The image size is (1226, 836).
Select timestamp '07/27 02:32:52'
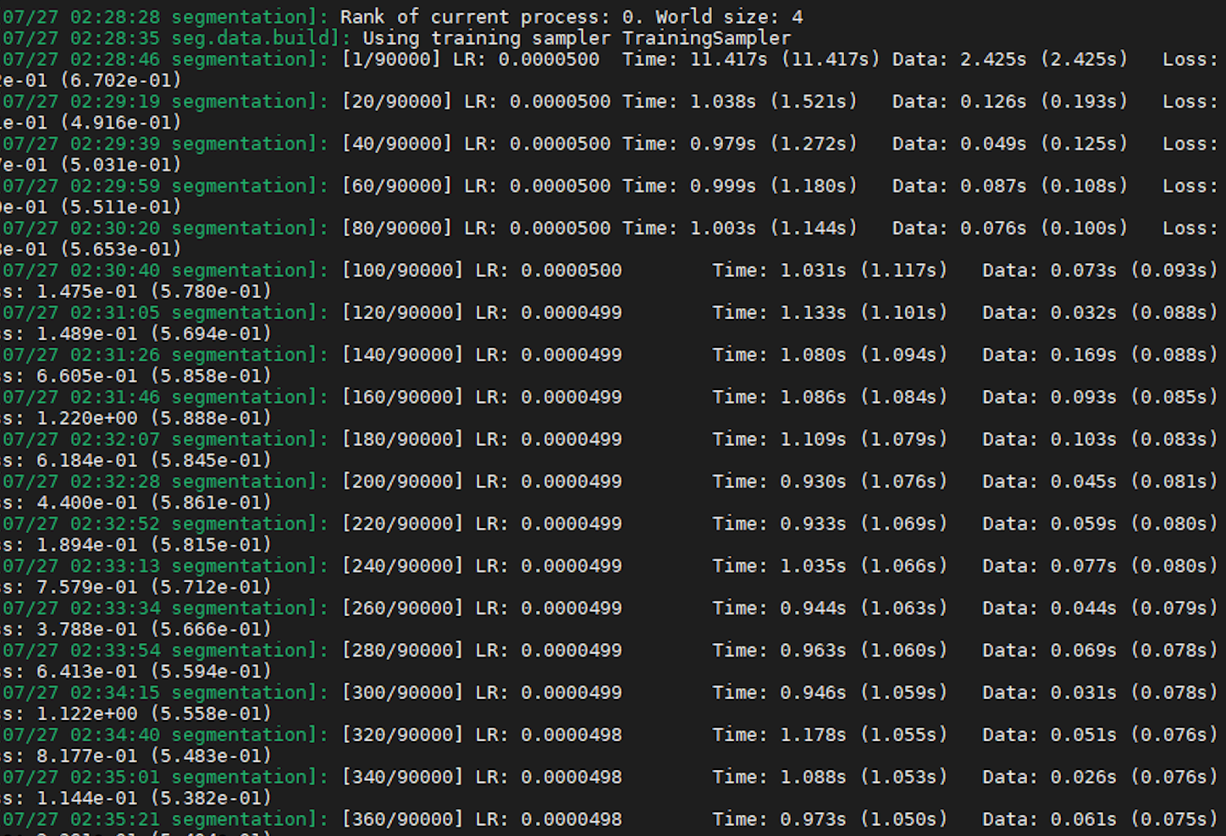82,525
